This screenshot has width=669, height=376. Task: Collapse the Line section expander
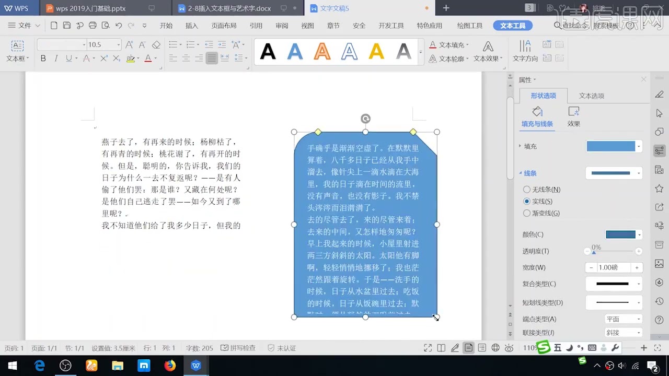pos(521,173)
